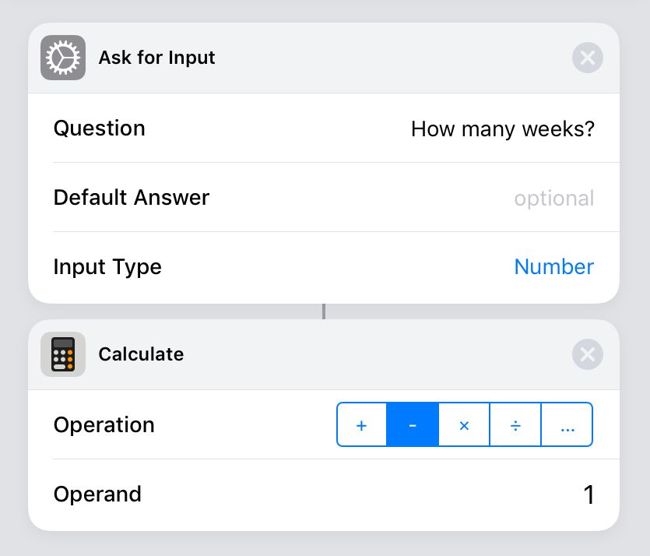Open more operations with the ellipsis segment
This screenshot has height=556, width=650.
click(567, 424)
